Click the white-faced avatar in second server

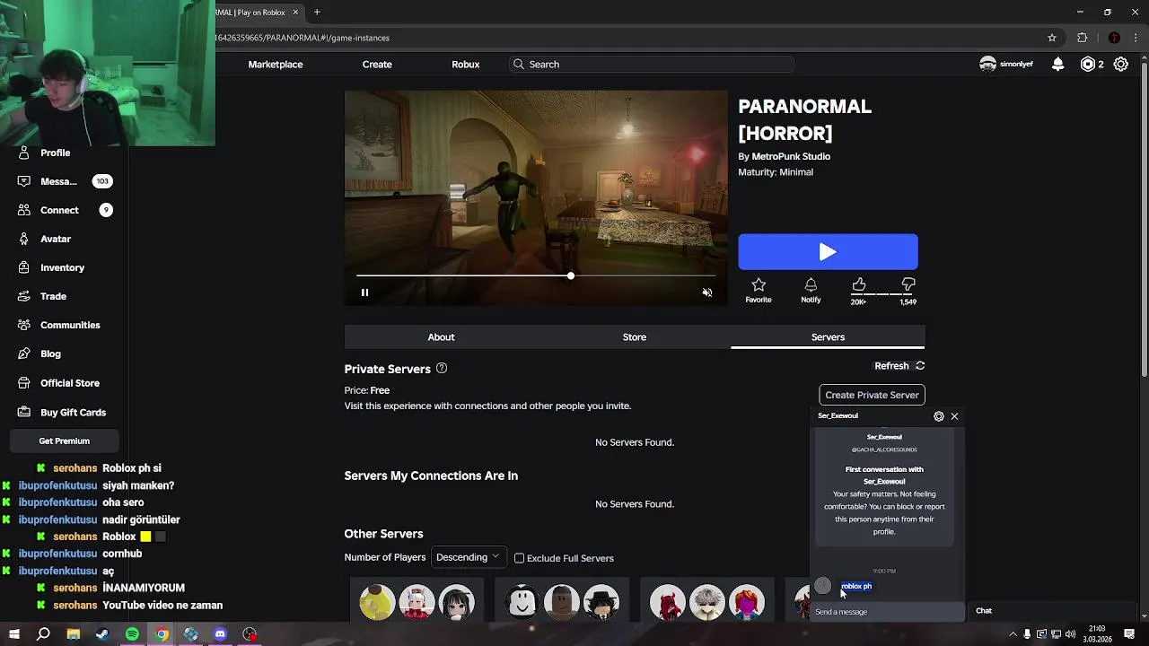click(522, 602)
